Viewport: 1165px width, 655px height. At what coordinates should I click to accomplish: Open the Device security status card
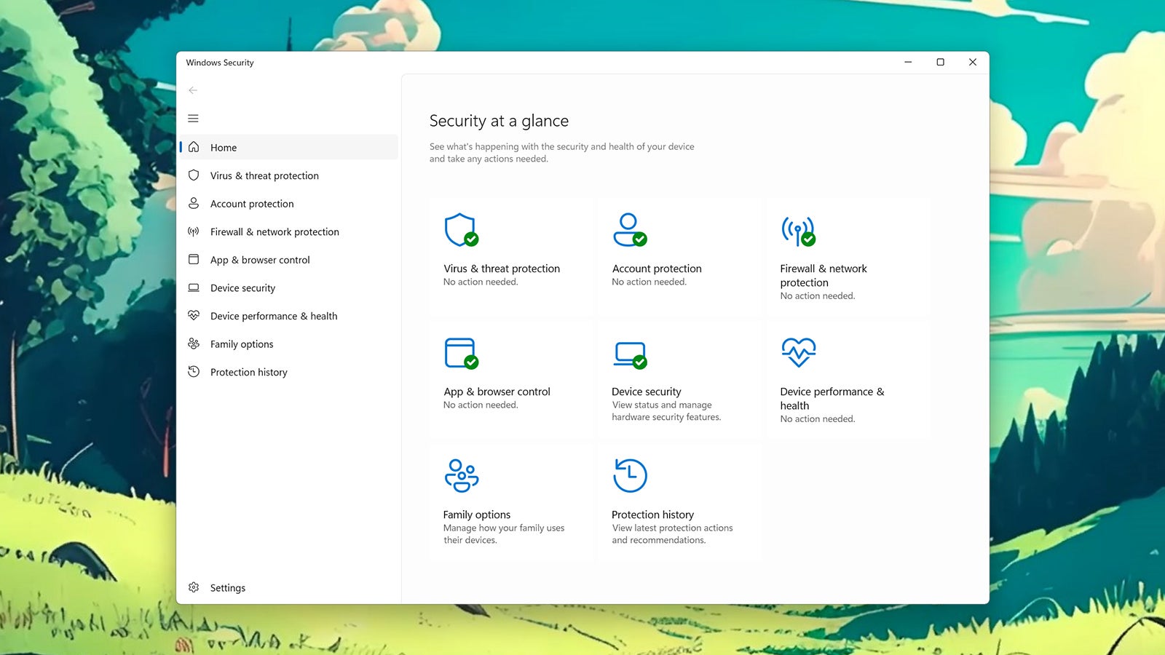point(679,378)
